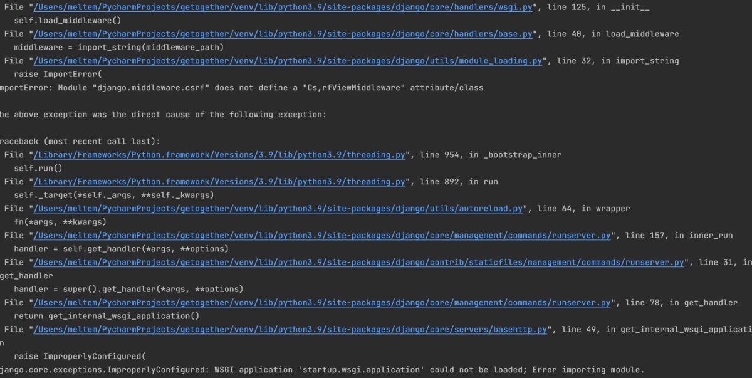Click 'in wrapper' text after line 64
Screen dimensions: 752x378
[x=606, y=209]
